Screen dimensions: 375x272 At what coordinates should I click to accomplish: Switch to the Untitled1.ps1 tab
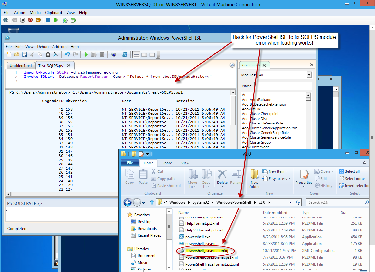coord(21,65)
